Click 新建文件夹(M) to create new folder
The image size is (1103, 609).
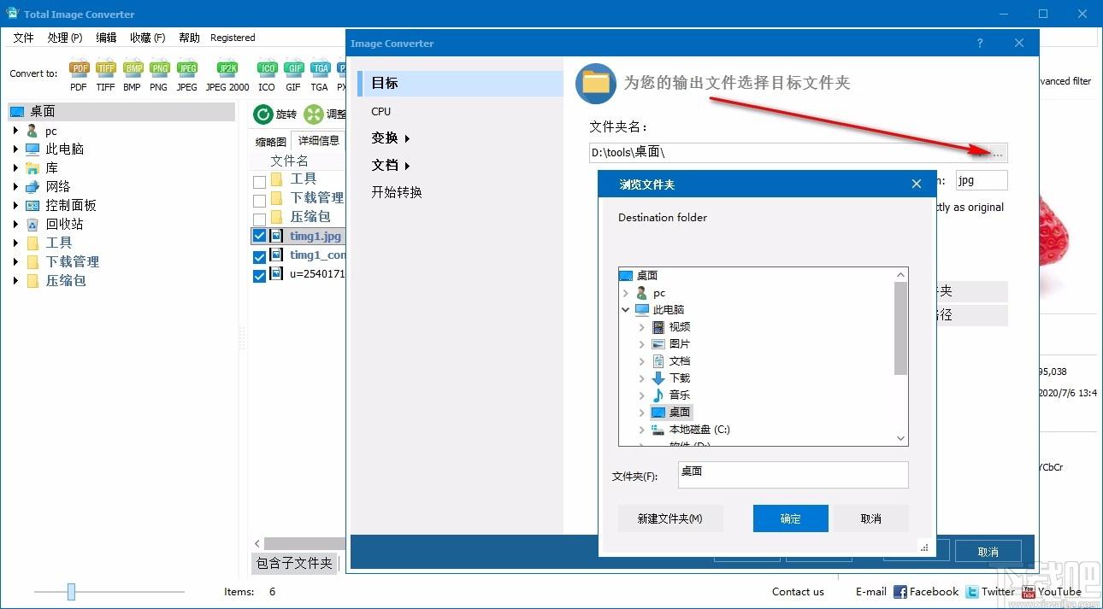pyautogui.click(x=669, y=518)
